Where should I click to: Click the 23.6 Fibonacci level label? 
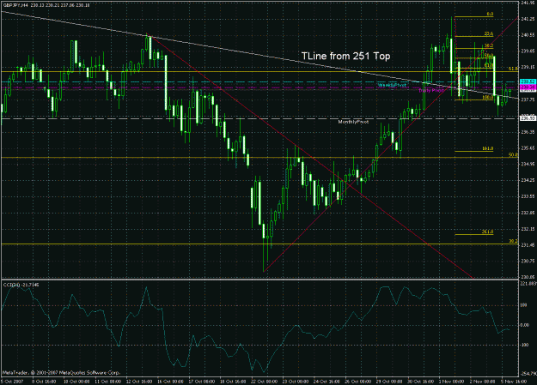coord(489,34)
